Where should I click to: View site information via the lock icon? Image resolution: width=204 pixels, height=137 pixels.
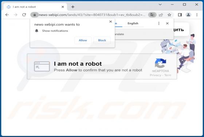[x=35, y=15]
